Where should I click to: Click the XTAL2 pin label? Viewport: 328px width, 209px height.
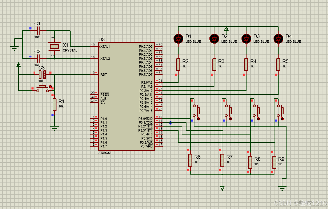105,59
